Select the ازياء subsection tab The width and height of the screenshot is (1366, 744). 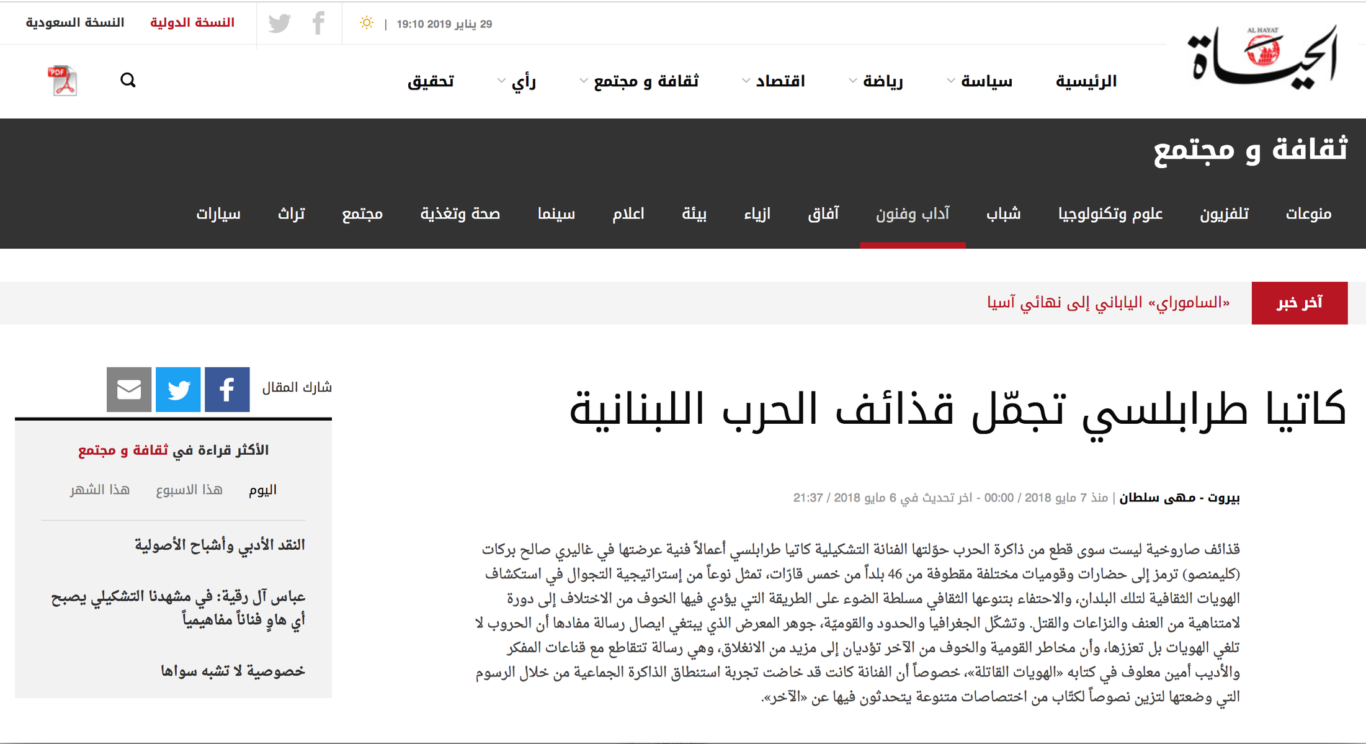[757, 214]
